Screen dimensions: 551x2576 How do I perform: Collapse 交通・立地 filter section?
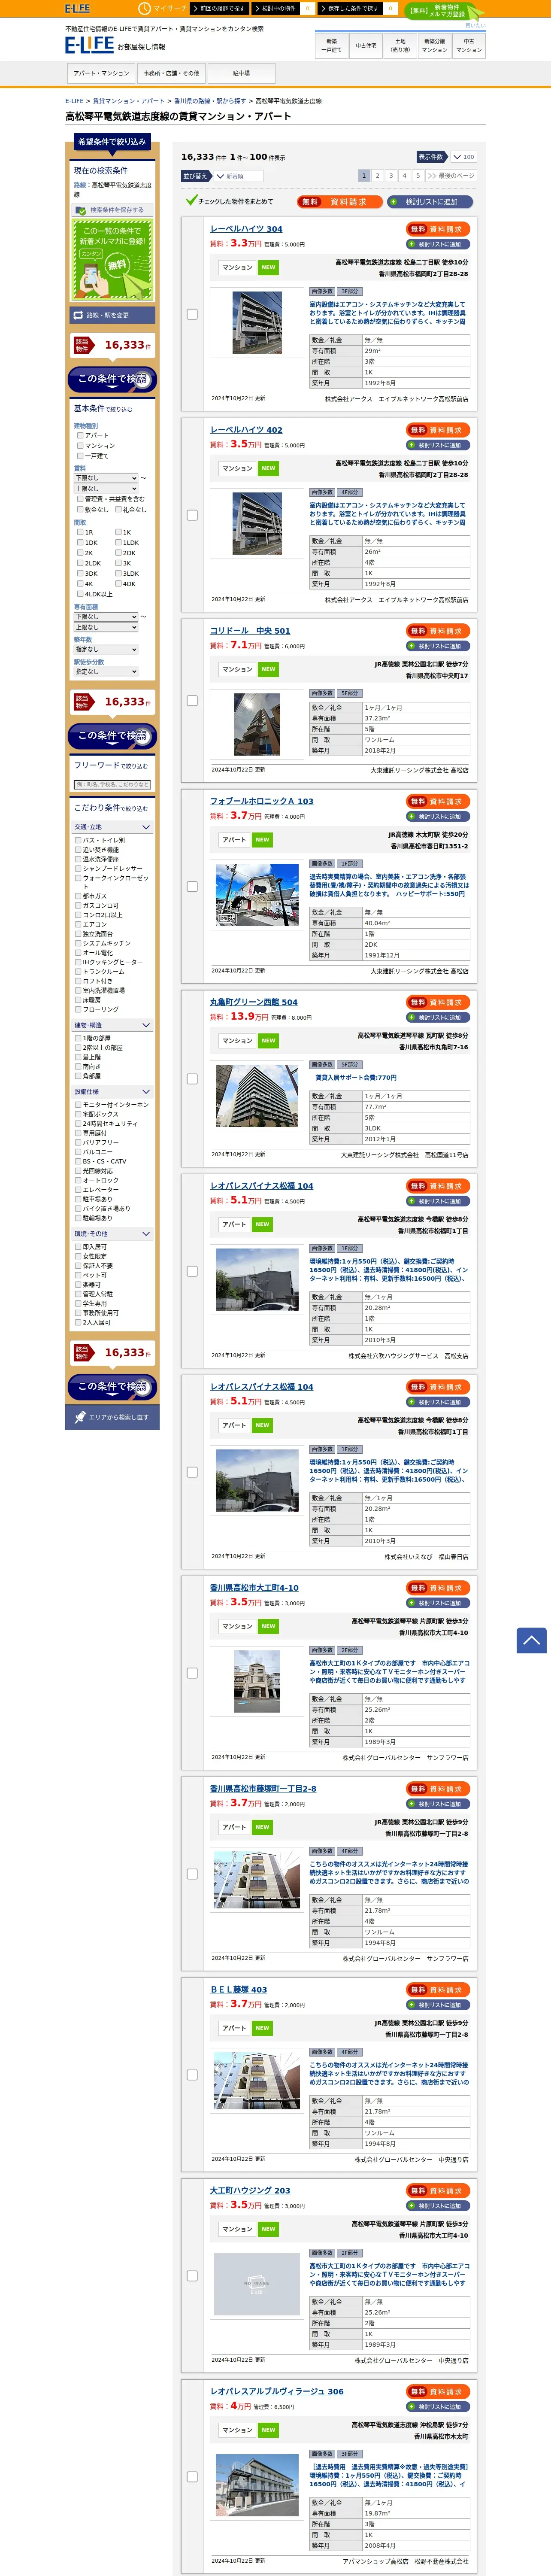(112, 827)
